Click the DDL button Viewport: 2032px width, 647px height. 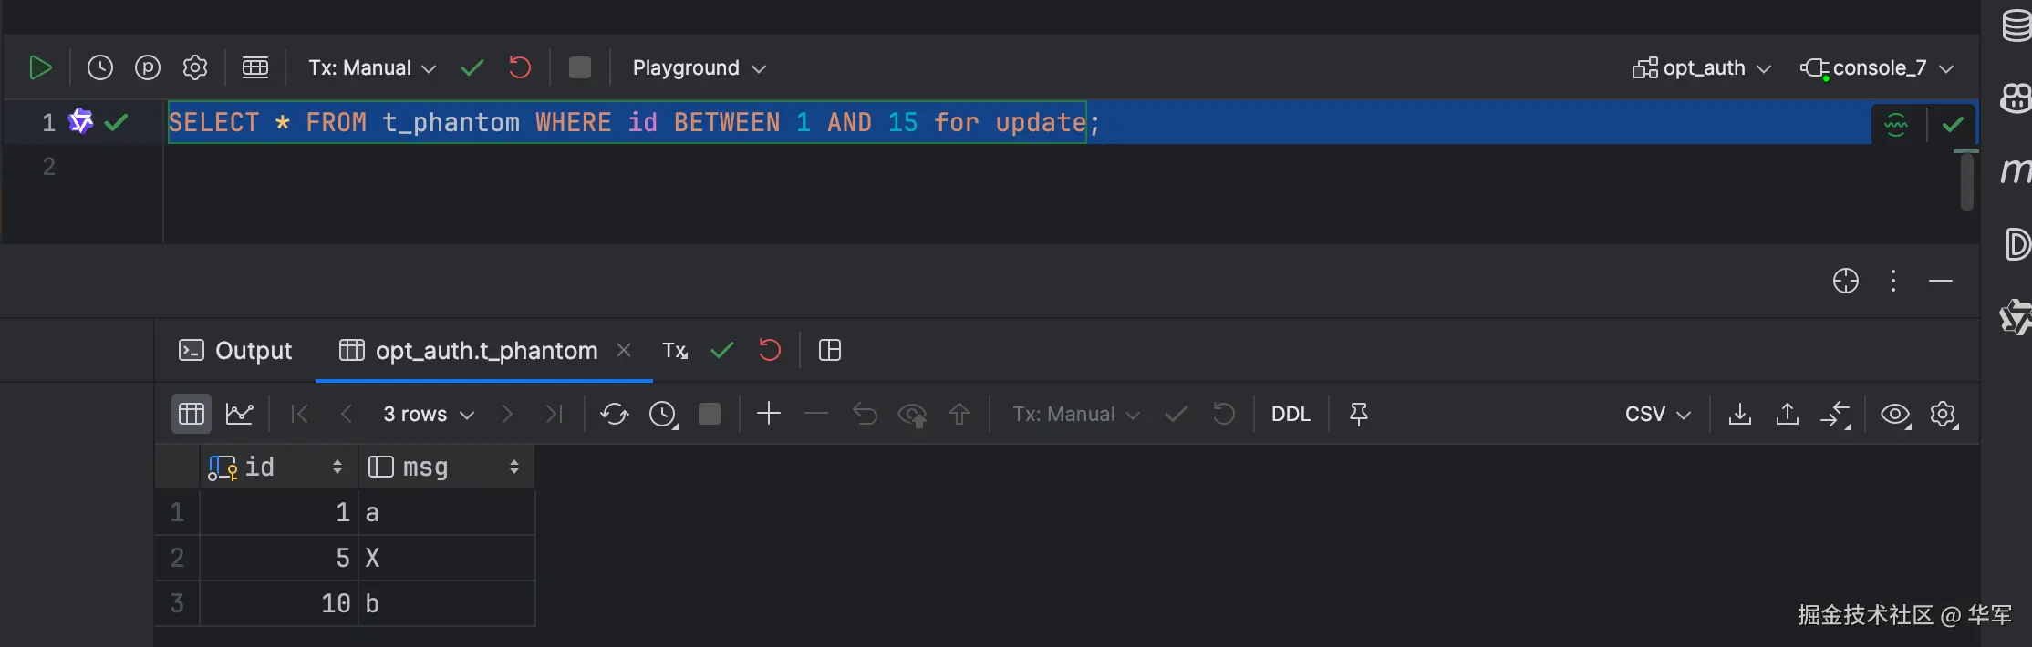1291,414
